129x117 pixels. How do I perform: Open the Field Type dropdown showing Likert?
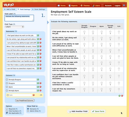click(14, 27)
